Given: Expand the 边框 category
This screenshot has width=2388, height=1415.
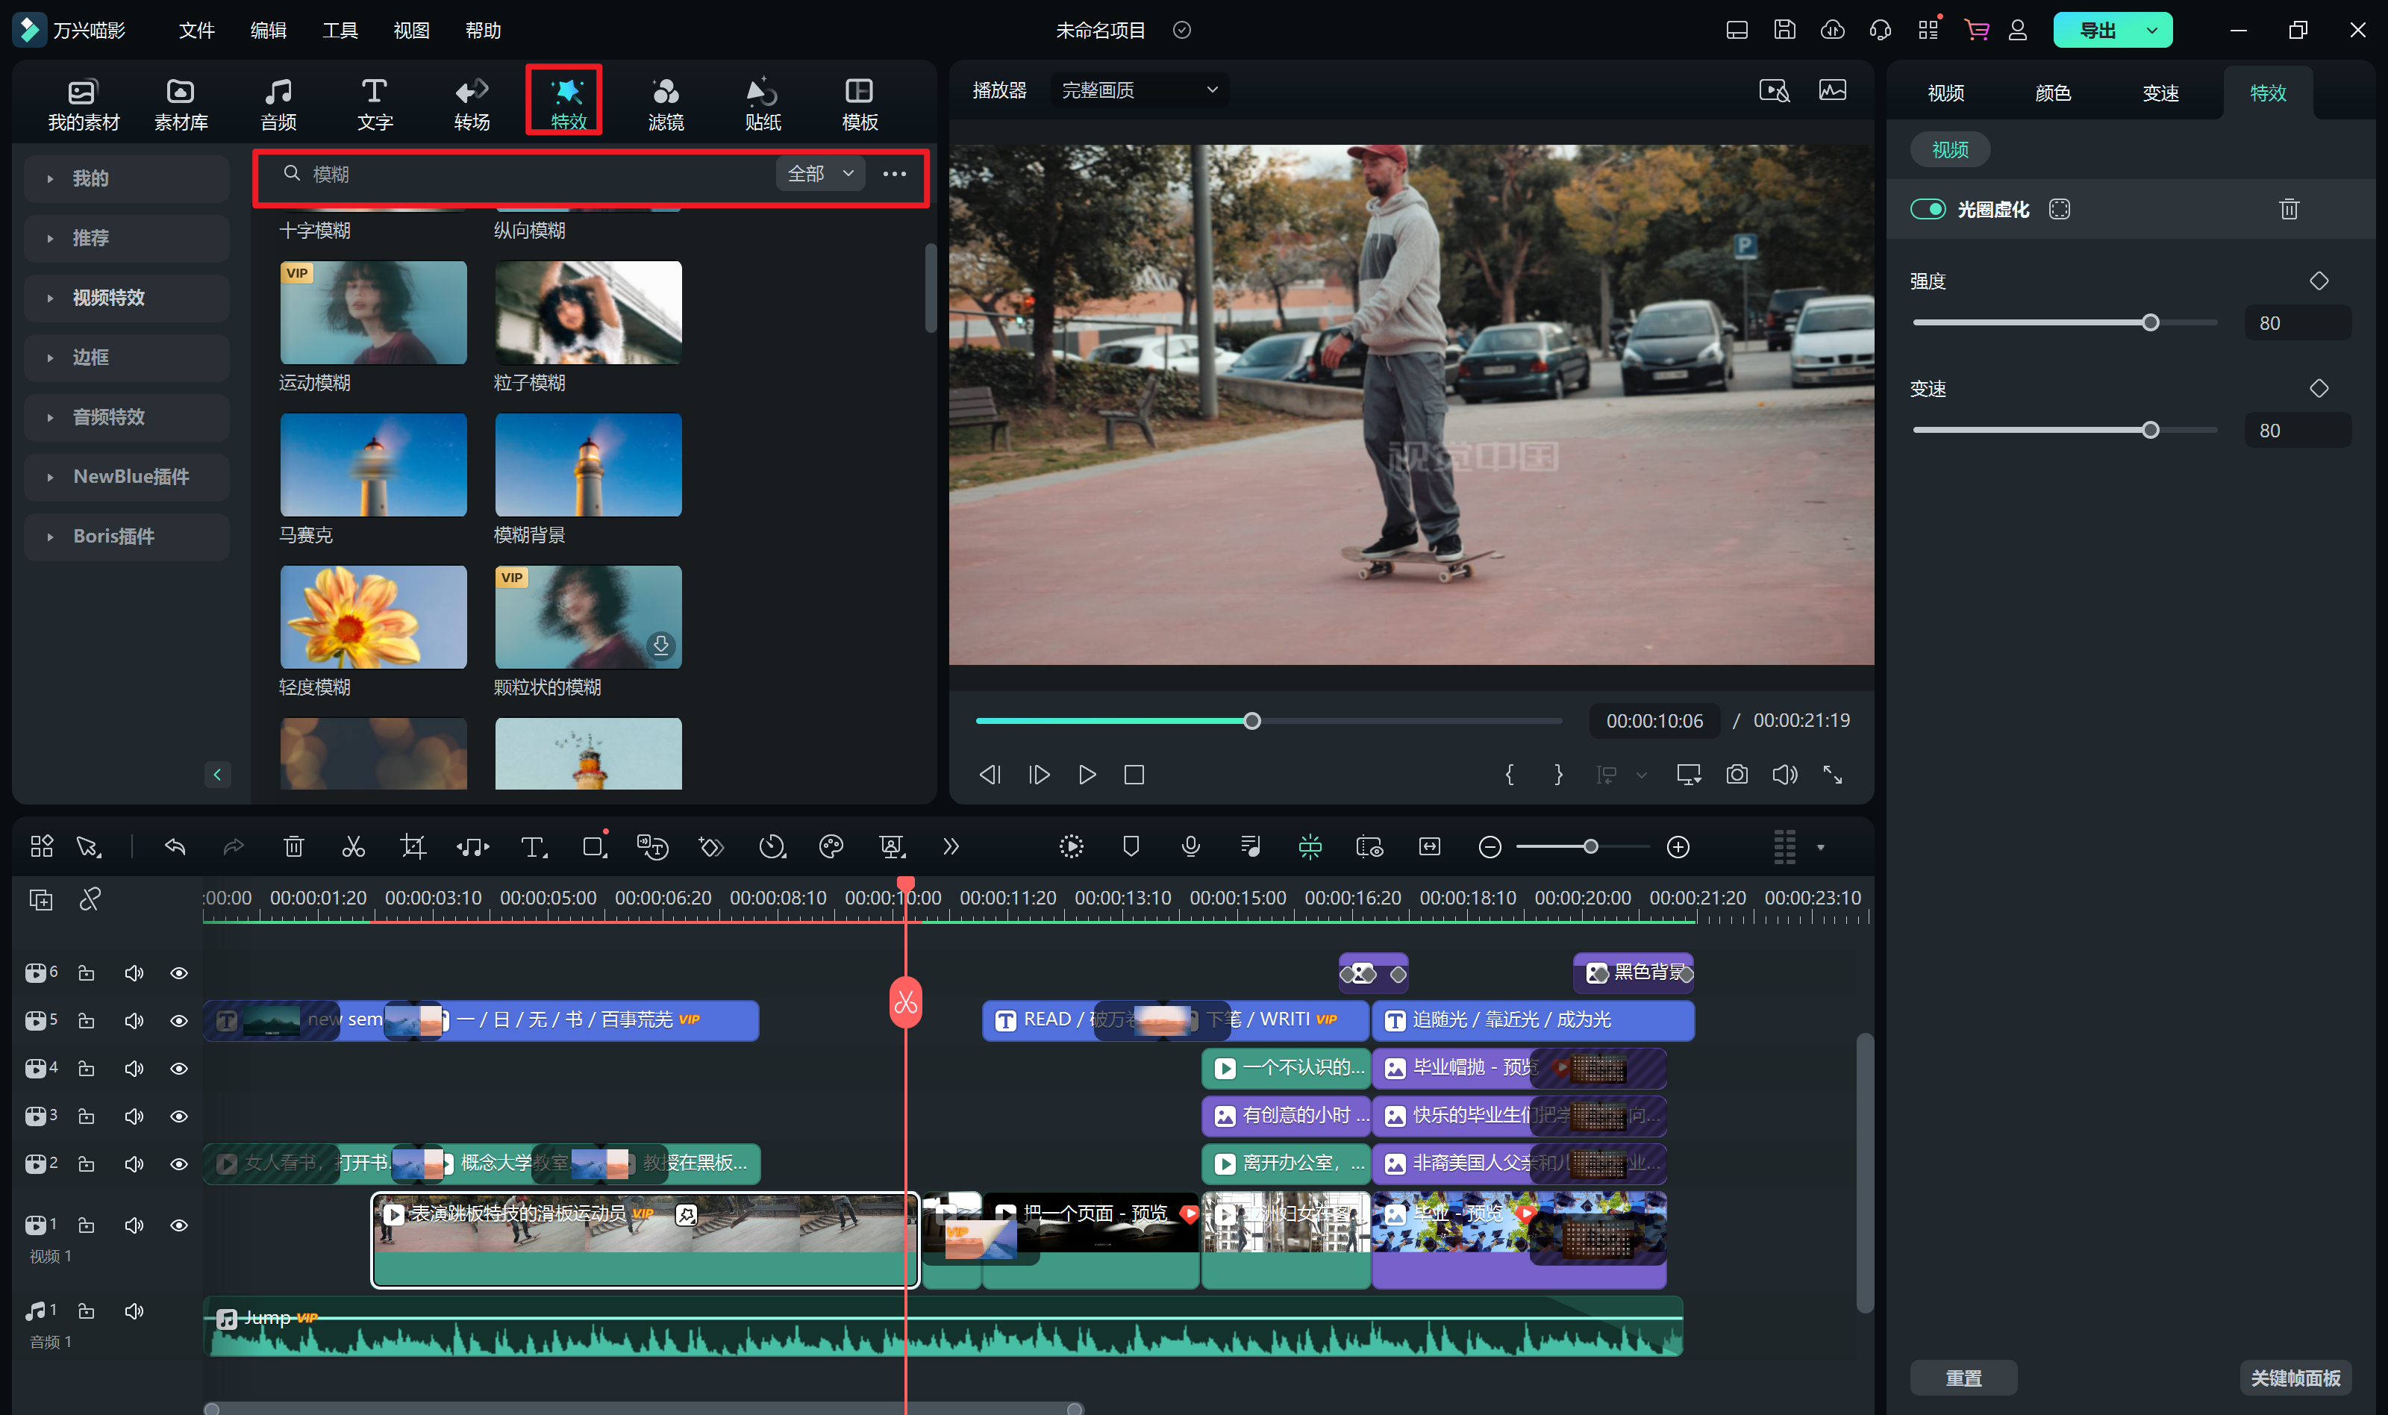Looking at the screenshot, I should (x=126, y=357).
